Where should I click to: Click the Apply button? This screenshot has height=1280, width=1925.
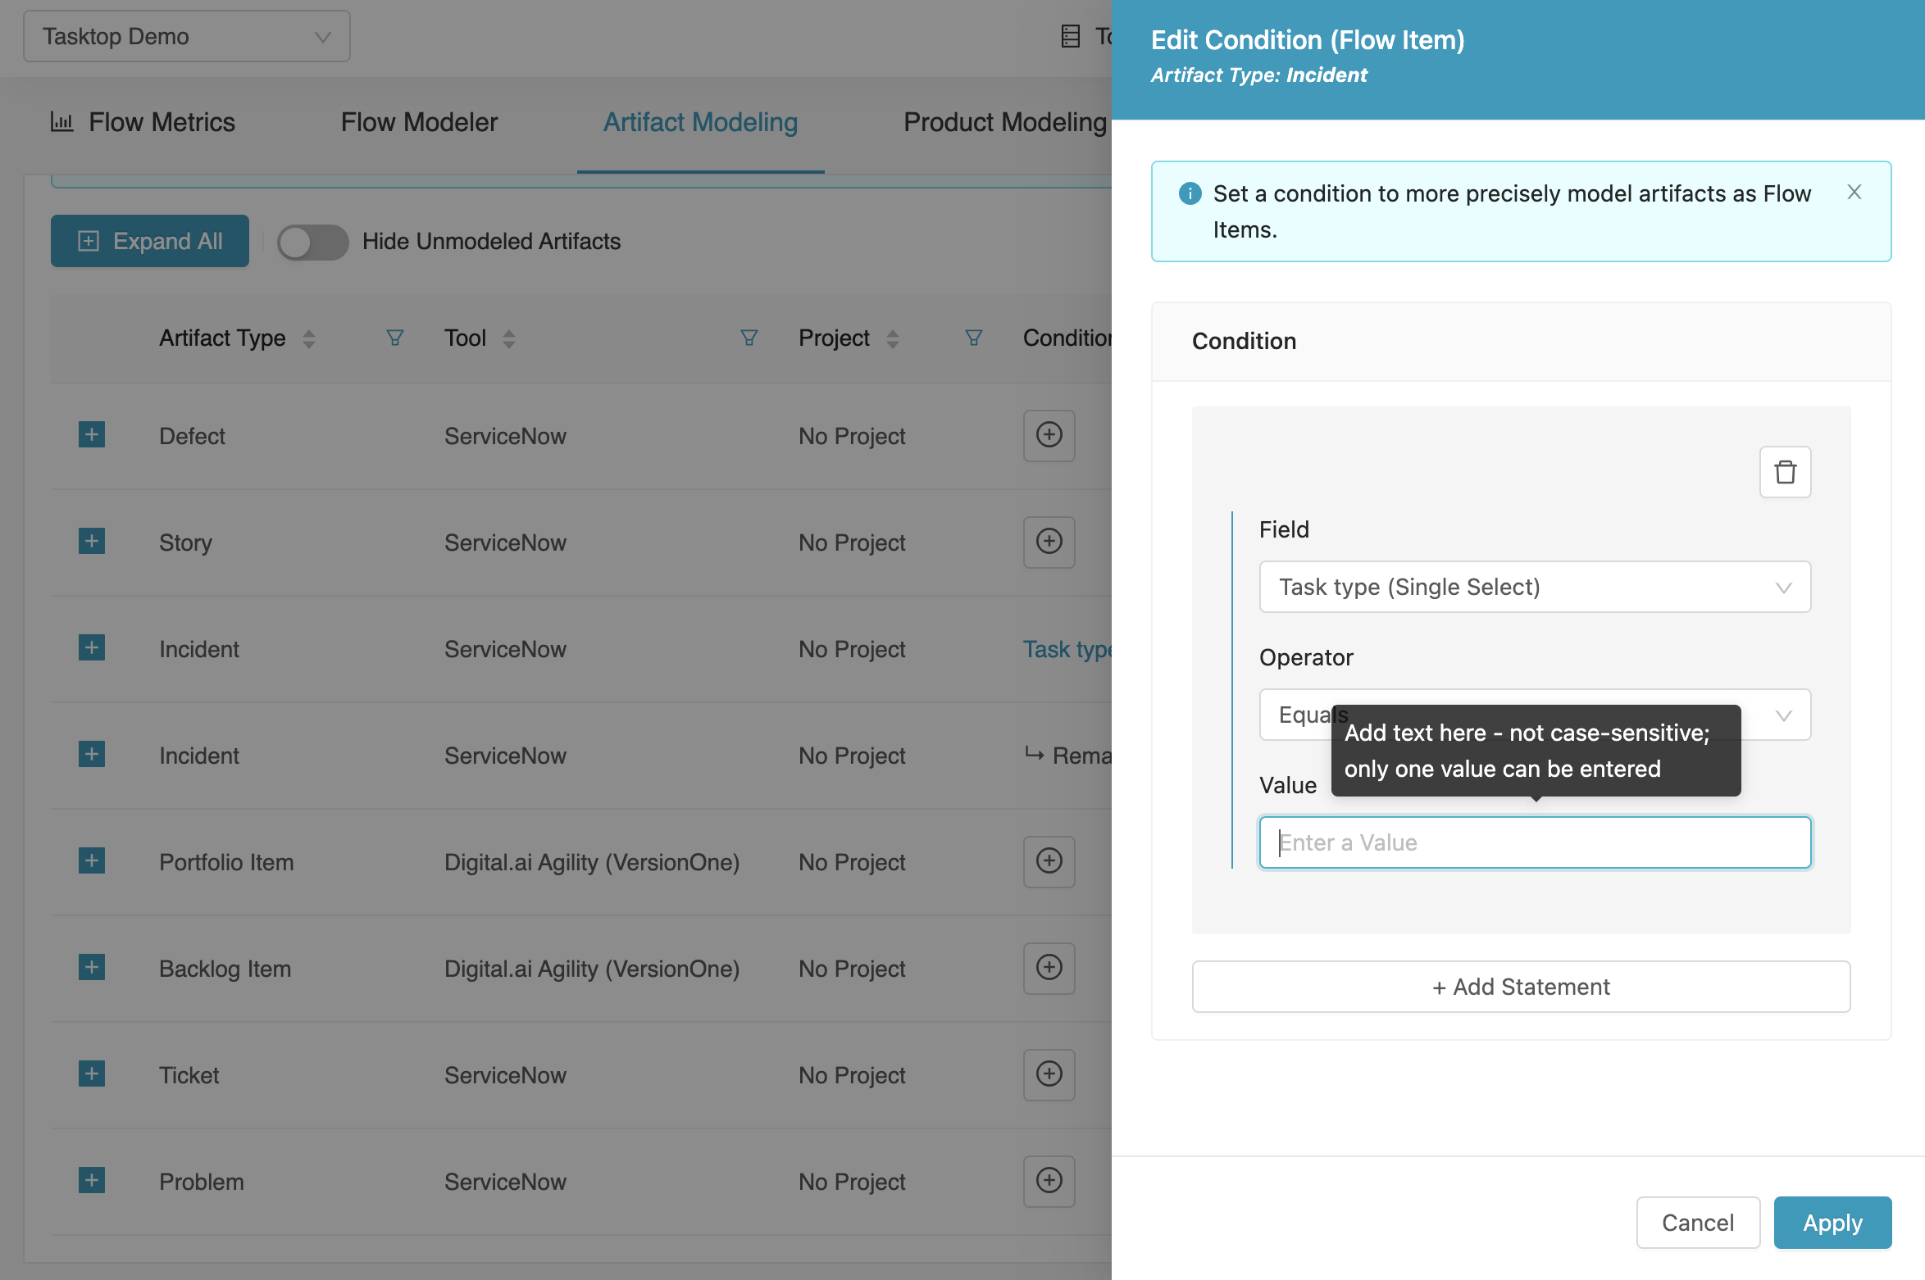click(1832, 1222)
